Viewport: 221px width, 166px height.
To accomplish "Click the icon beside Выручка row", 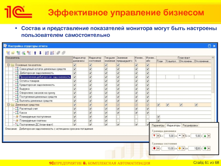I will 17,89.
